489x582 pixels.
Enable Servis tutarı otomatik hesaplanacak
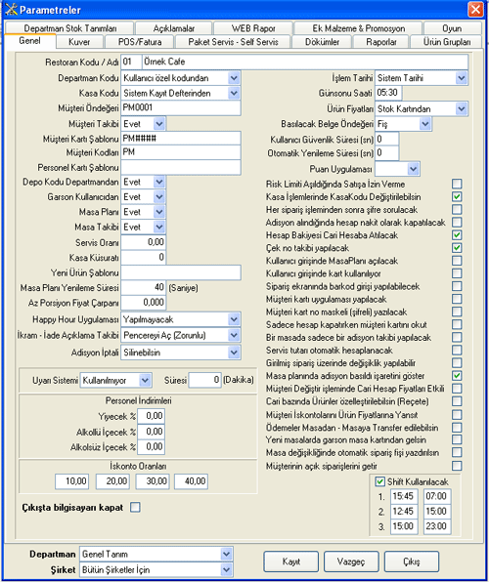(x=457, y=350)
